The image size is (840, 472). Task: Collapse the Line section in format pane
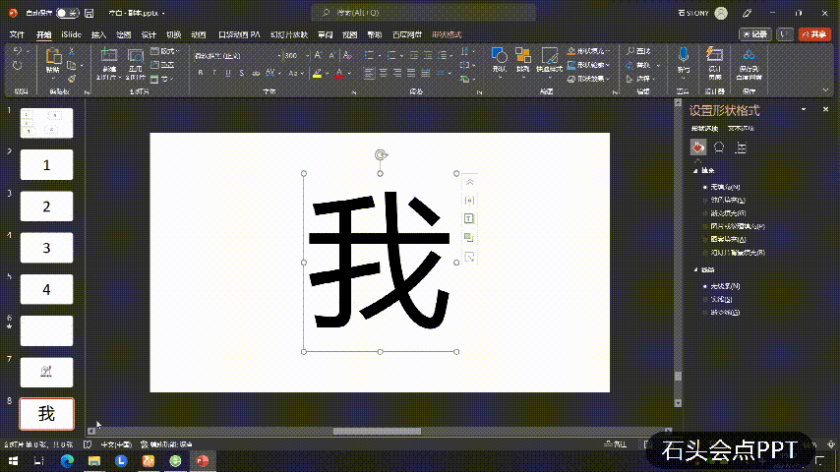point(695,269)
